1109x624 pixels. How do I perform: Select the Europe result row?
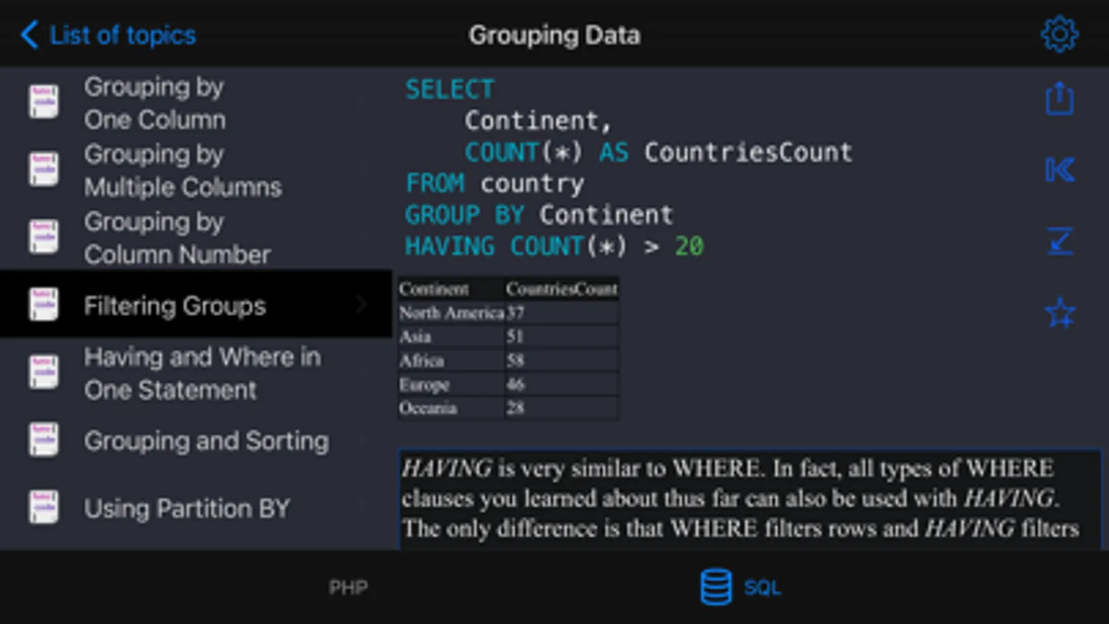tap(508, 384)
